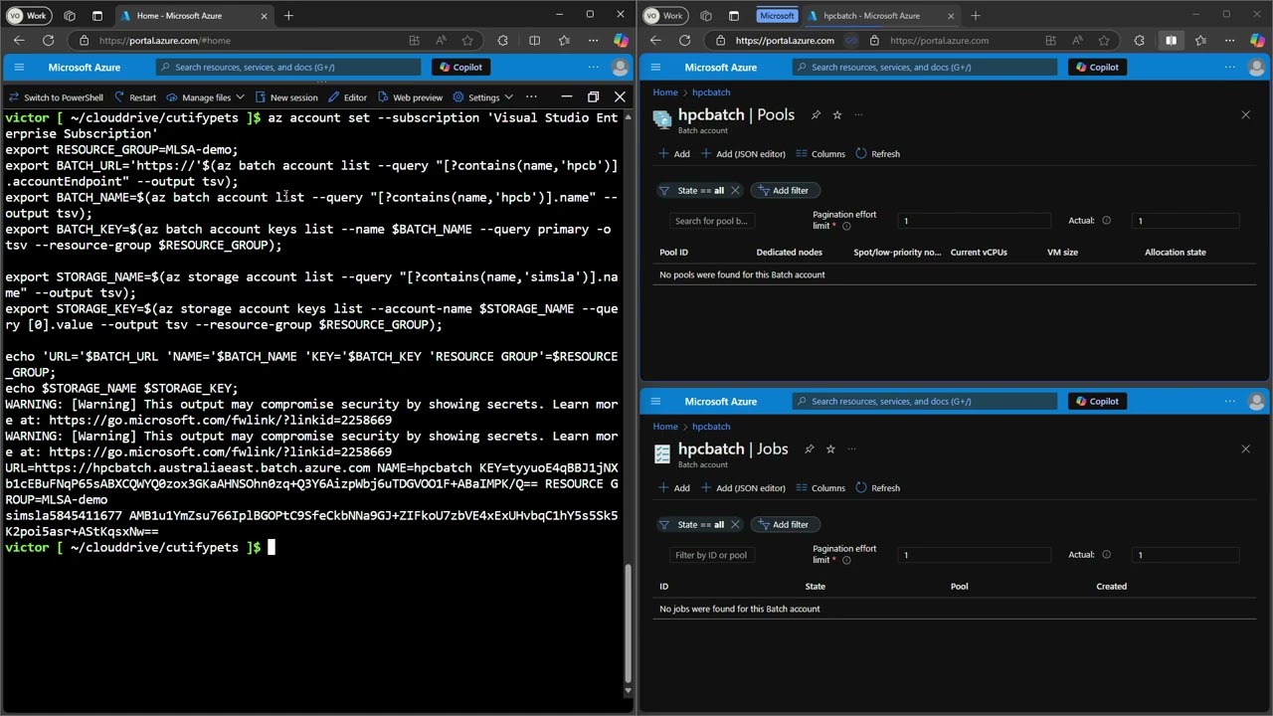This screenshot has width=1273, height=716.
Task: Click Add (JSON editor) in Jobs
Action: pyautogui.click(x=743, y=488)
